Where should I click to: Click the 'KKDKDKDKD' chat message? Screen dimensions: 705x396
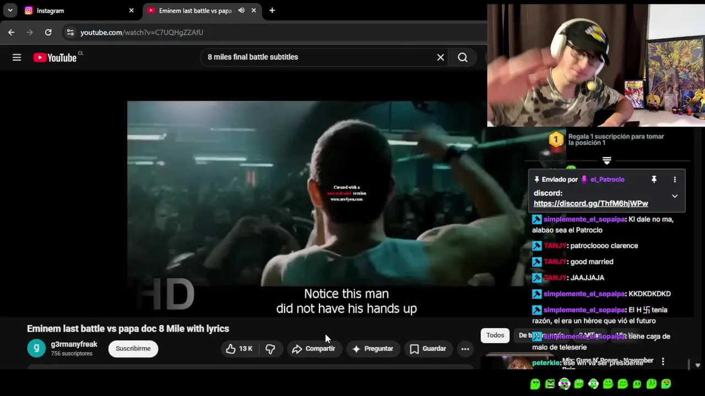[x=649, y=294]
